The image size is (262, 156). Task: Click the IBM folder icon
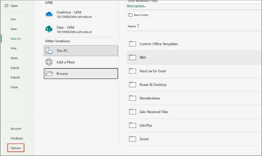(133, 57)
